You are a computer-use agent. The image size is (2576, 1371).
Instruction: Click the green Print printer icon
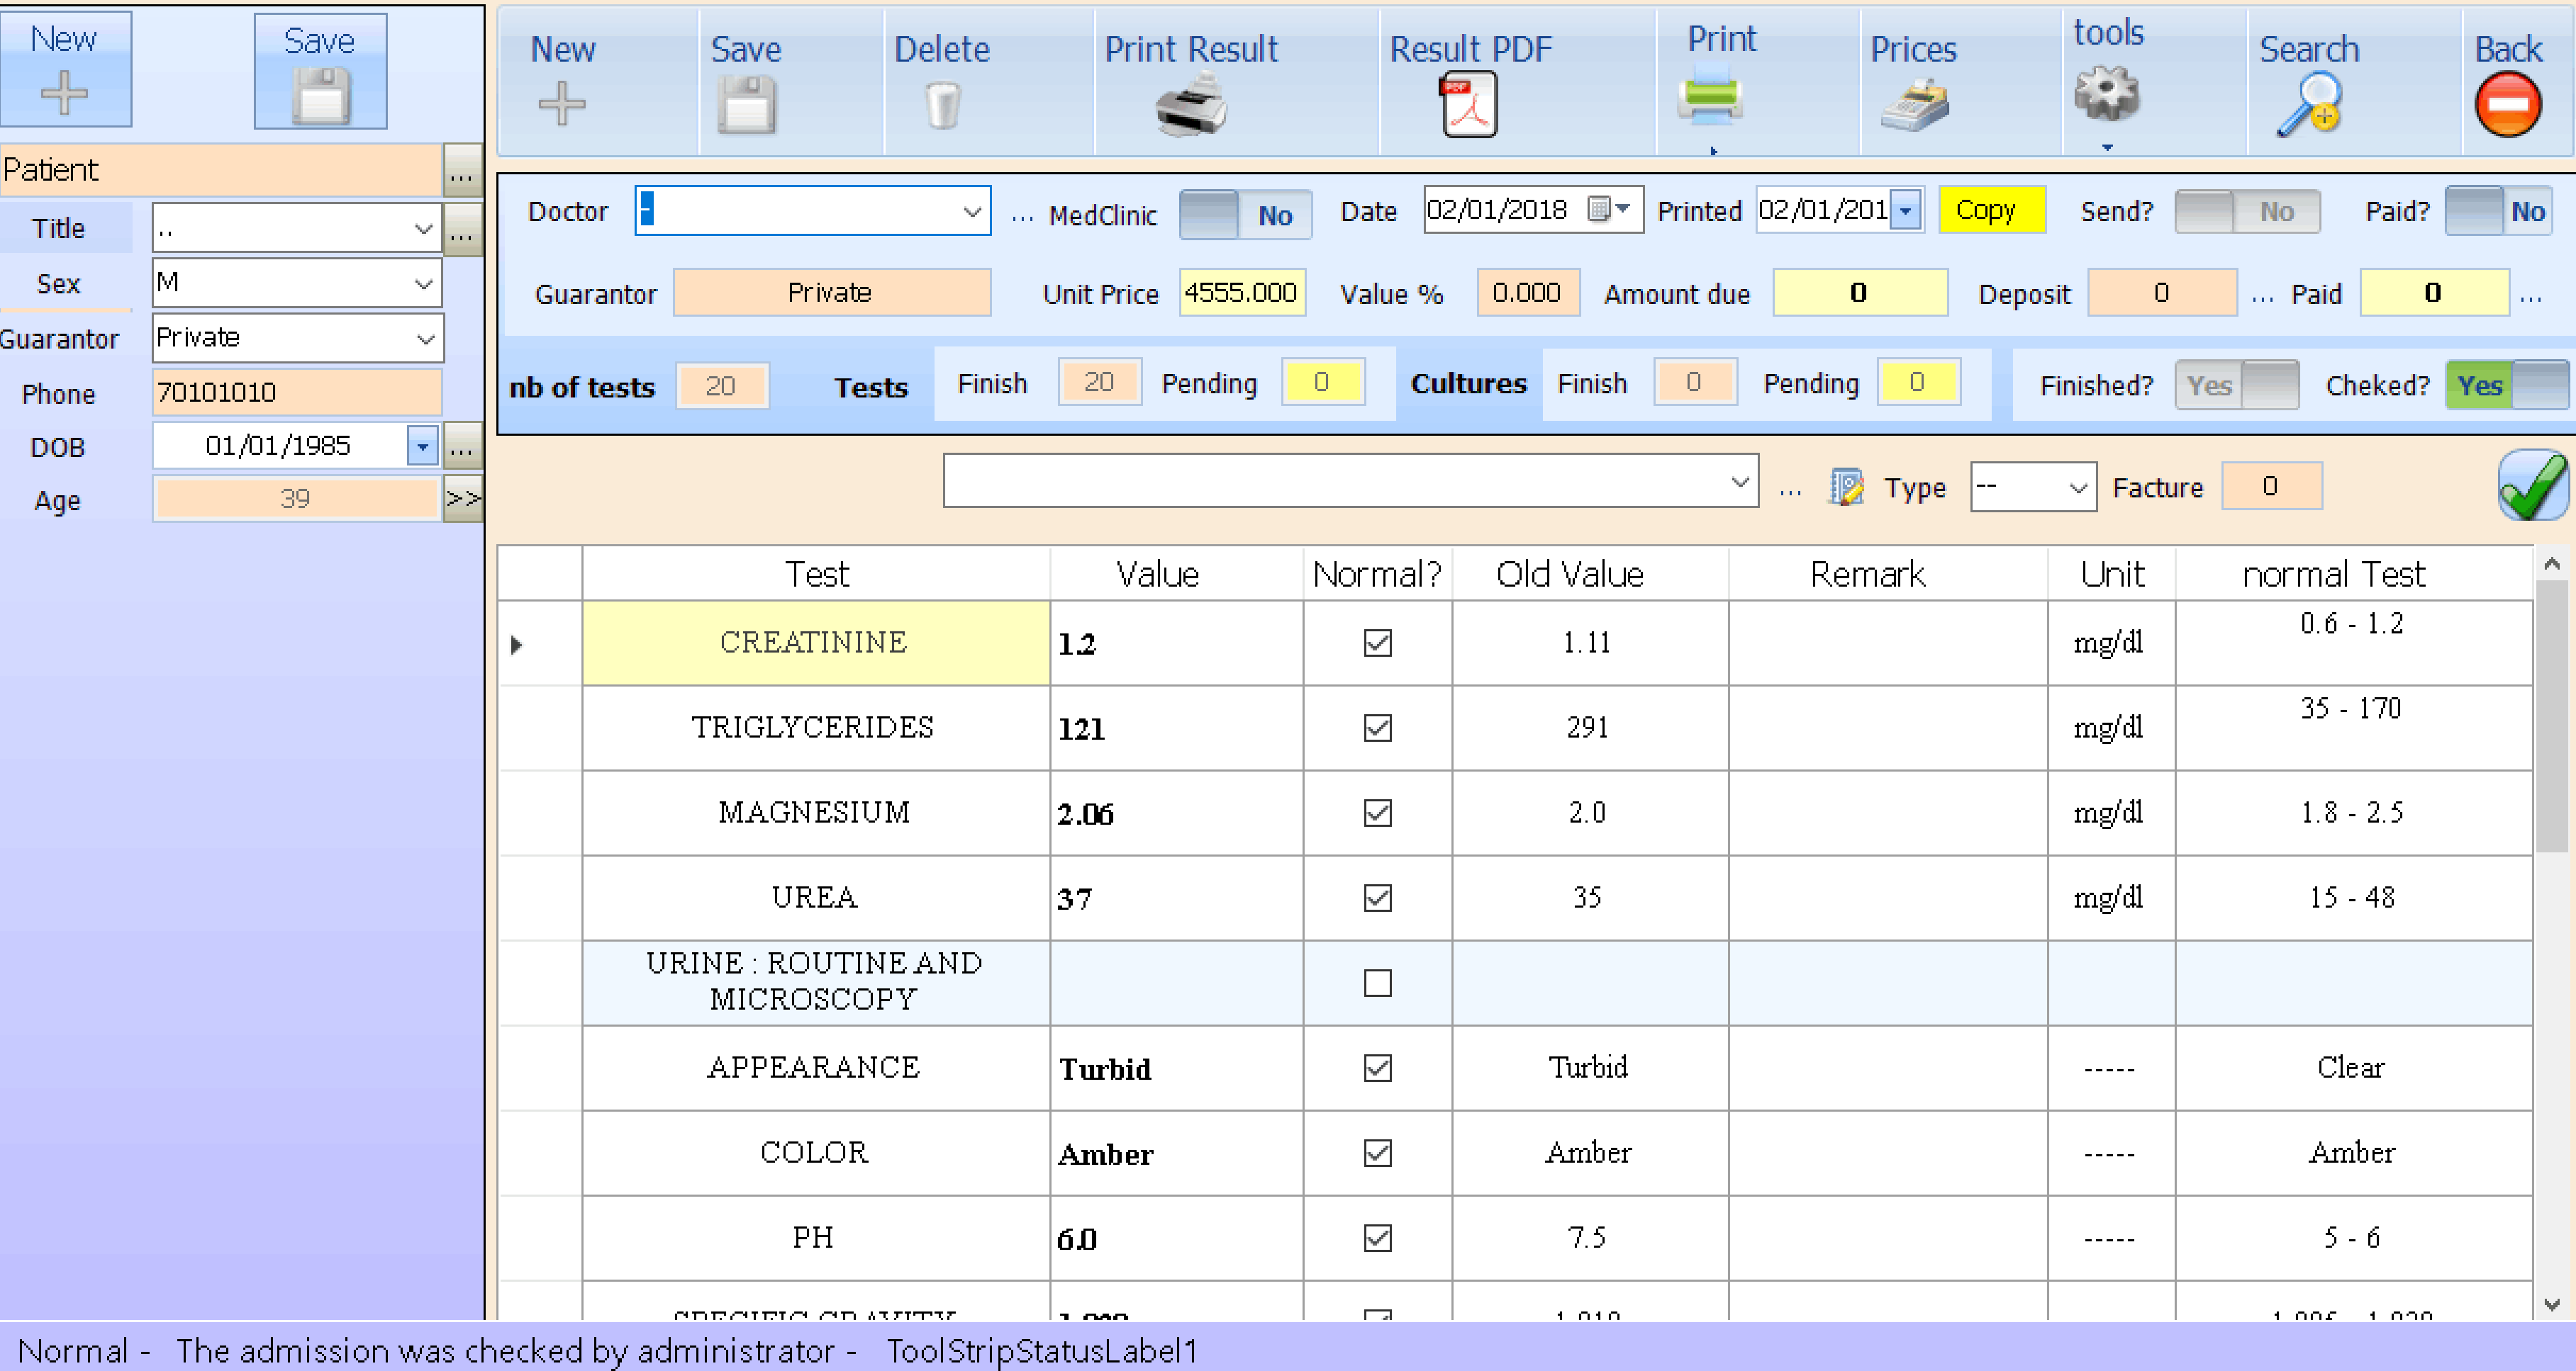click(1710, 97)
